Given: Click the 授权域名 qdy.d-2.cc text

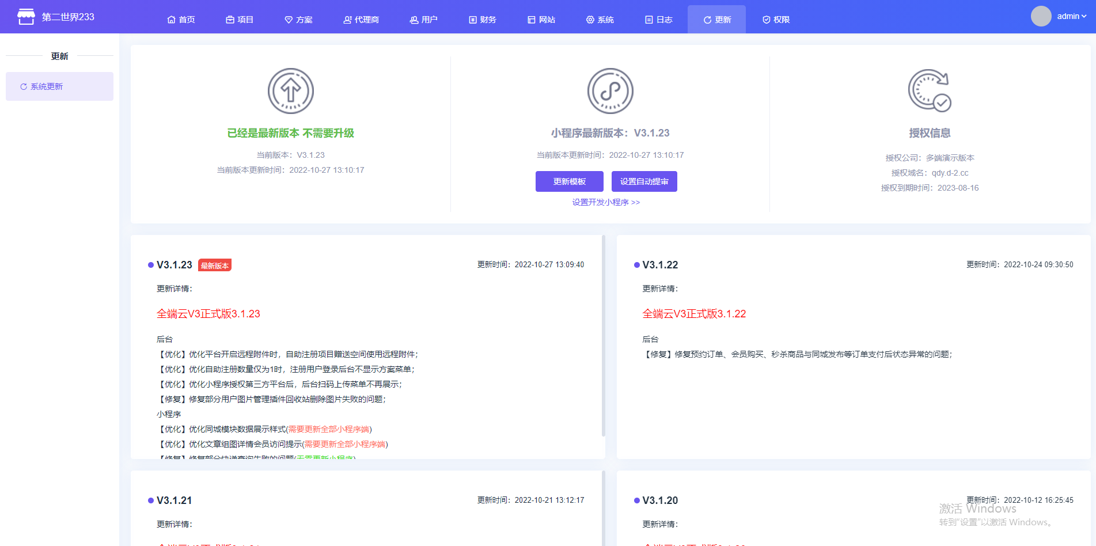Looking at the screenshot, I should click(930, 173).
